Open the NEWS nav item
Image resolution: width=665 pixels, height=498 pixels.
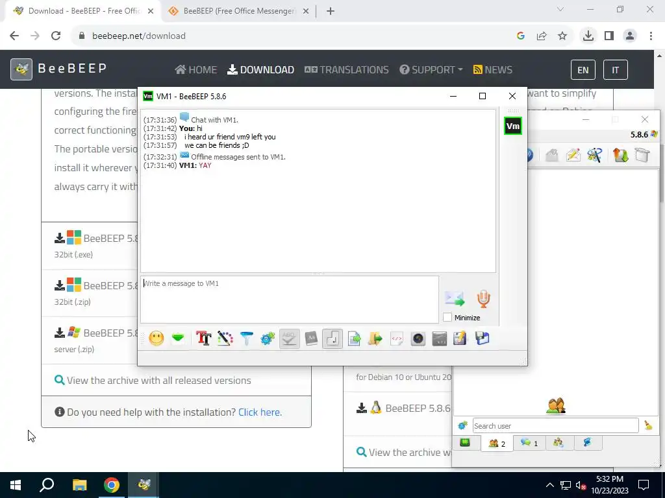[493, 69]
